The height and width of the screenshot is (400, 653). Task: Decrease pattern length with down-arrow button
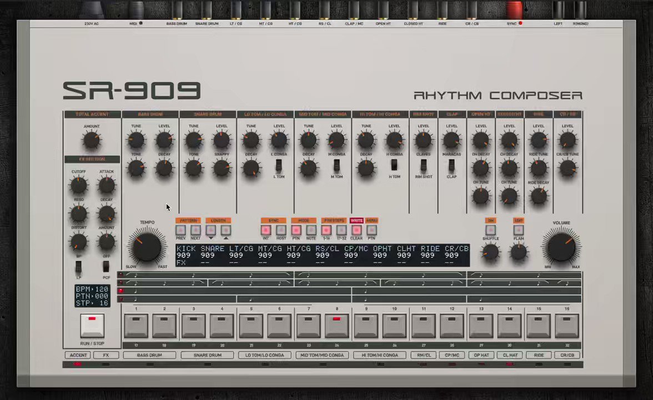point(211,230)
